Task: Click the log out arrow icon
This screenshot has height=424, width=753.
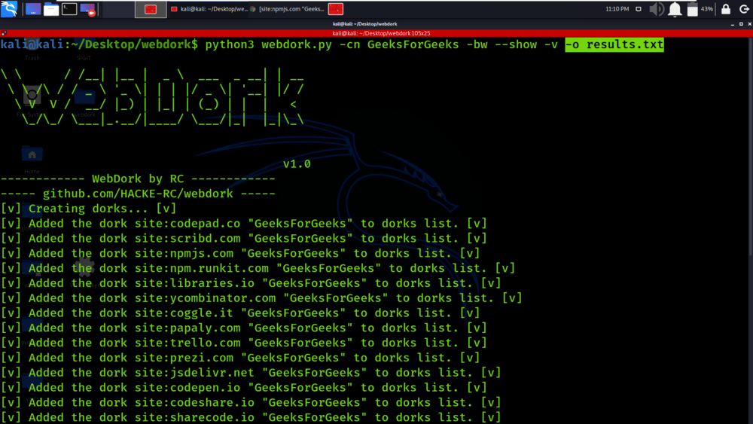Action: point(744,9)
